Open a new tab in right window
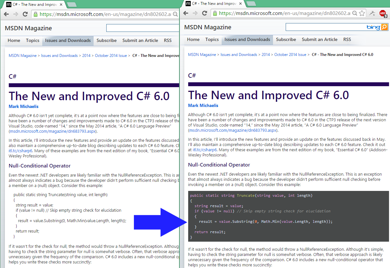 [251, 4]
